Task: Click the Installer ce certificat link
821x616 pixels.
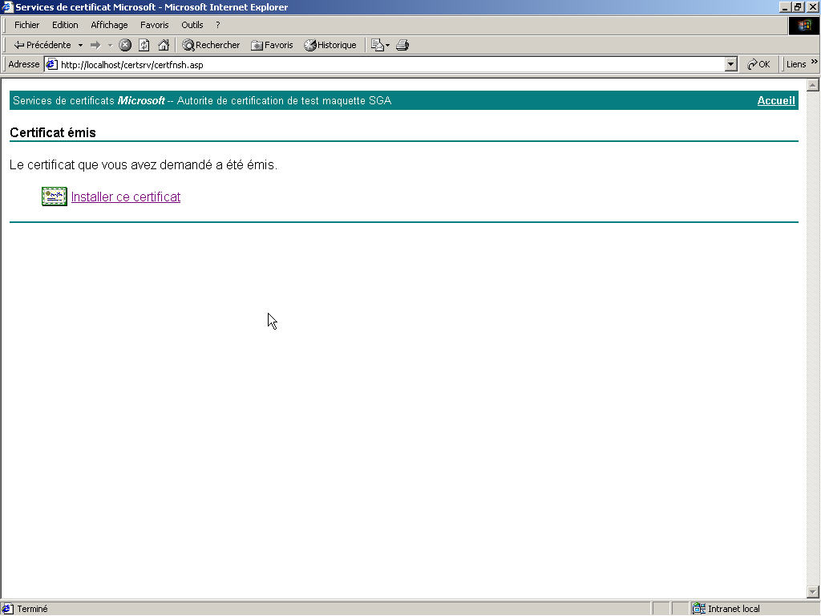Action: coord(126,197)
